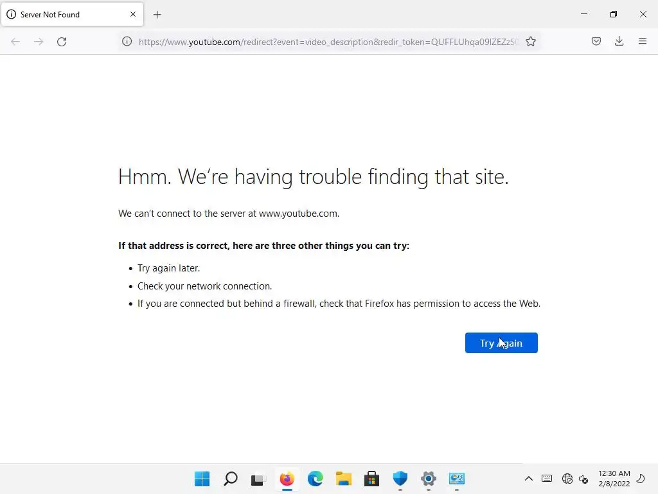Open the Firefox application menu
The width and height of the screenshot is (658, 494).
[x=643, y=41]
